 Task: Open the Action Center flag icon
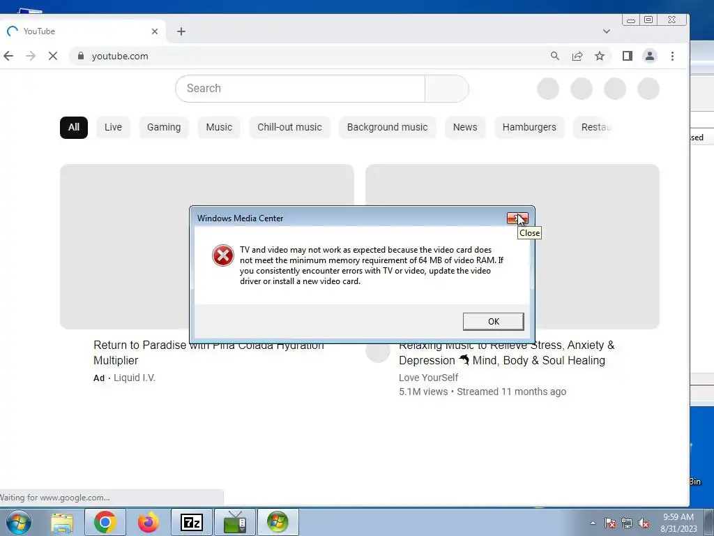click(609, 523)
